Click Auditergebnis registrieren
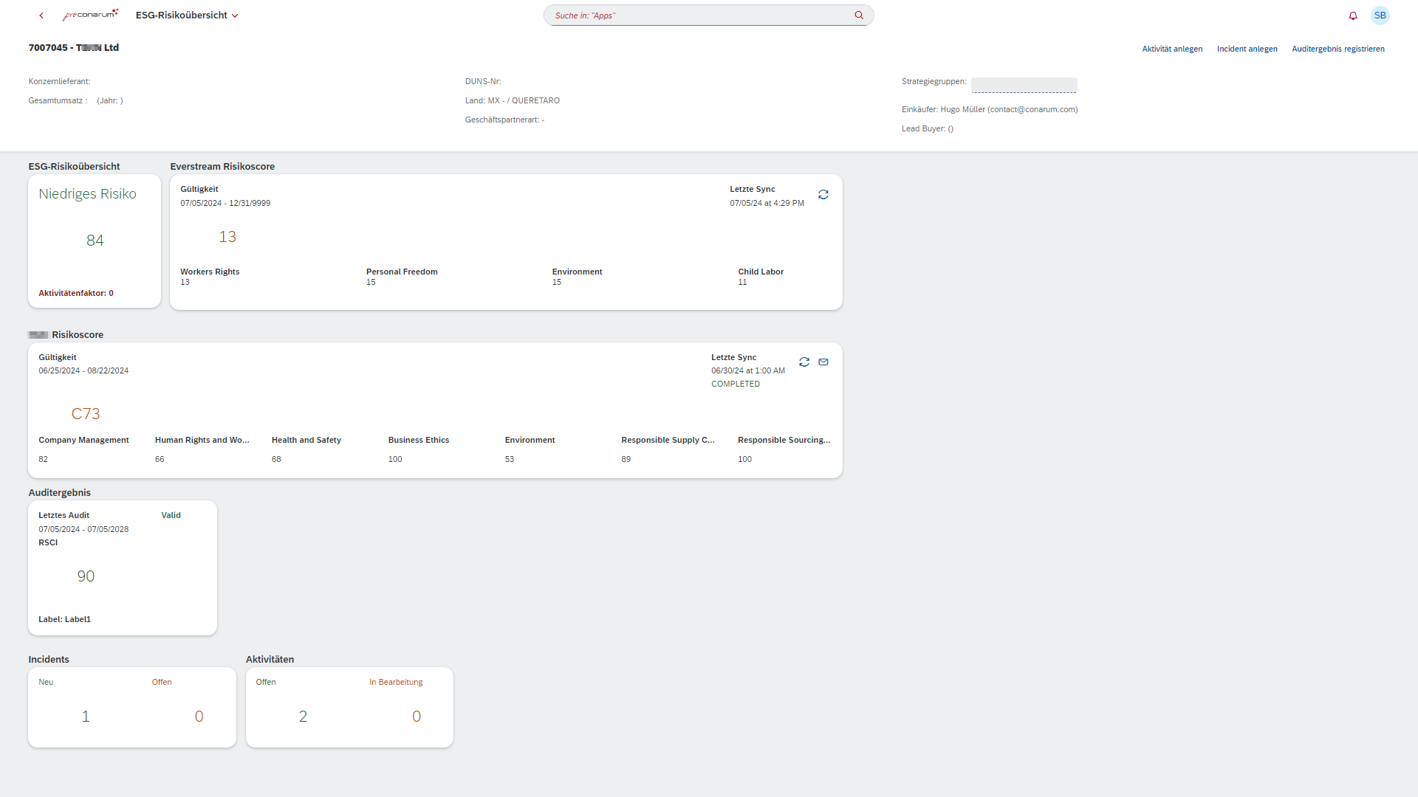 1337,49
